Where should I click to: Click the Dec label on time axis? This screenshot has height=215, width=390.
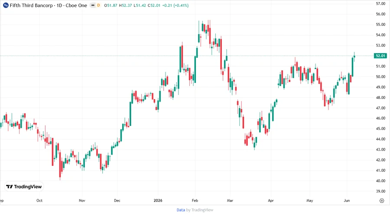pos(117,200)
